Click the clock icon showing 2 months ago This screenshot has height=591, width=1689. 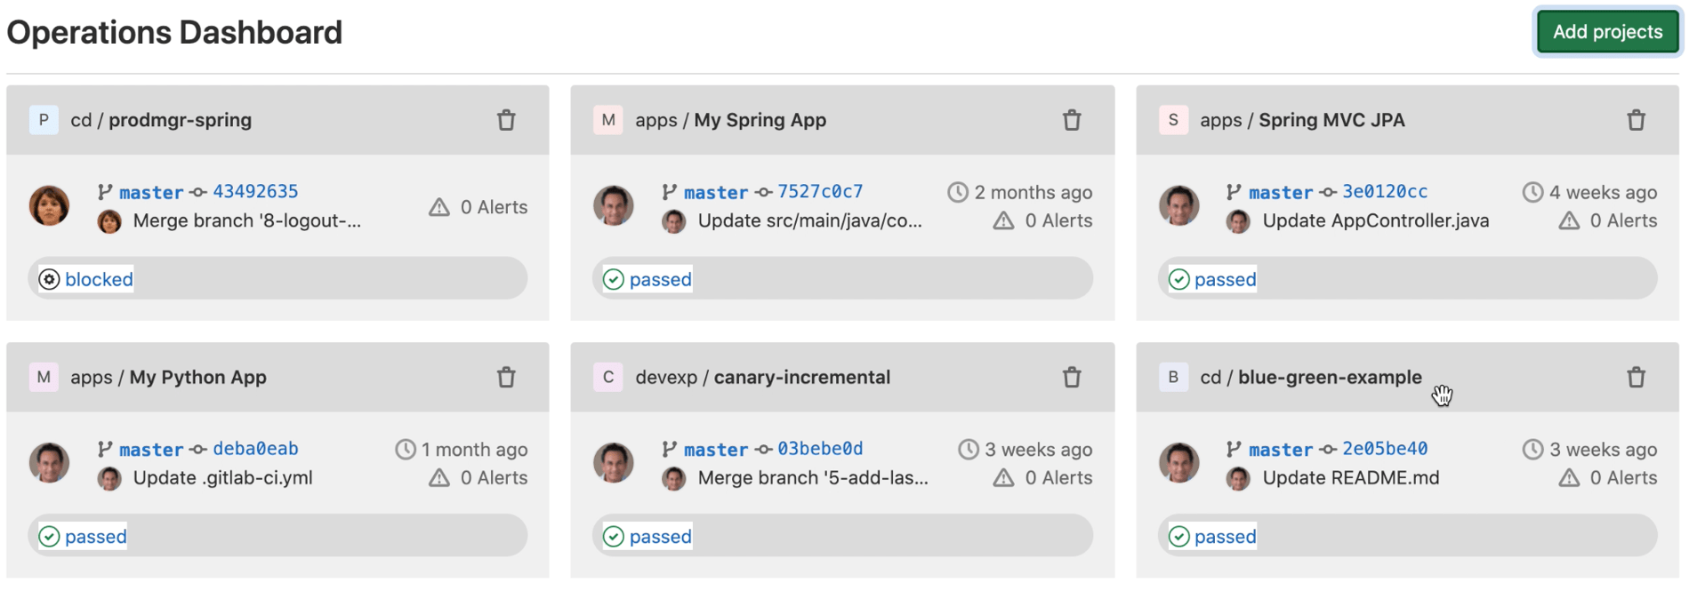[x=957, y=191]
